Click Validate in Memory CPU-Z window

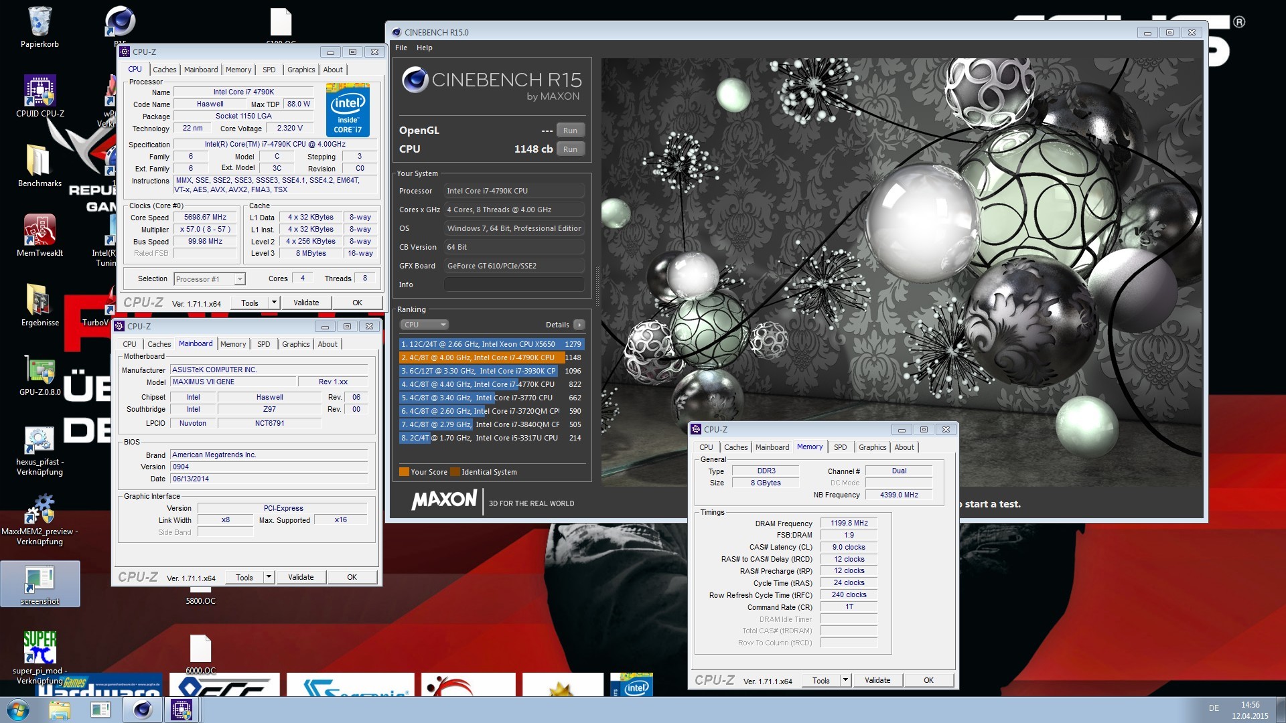(877, 680)
